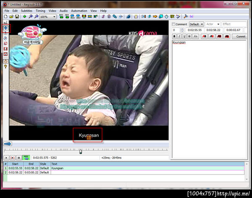The image size is (252, 198).
Task: Set primary colour with first AB swatch
Action: click(x=204, y=36)
